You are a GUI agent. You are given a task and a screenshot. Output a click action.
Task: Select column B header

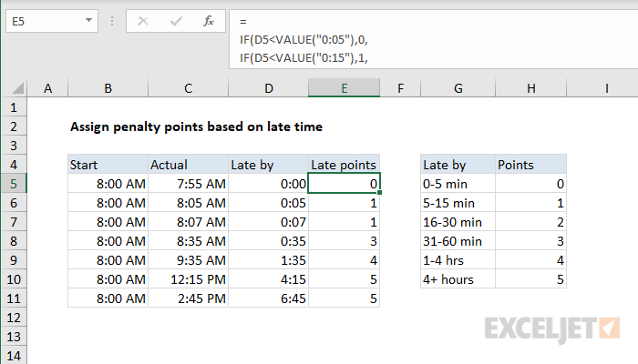tap(108, 88)
